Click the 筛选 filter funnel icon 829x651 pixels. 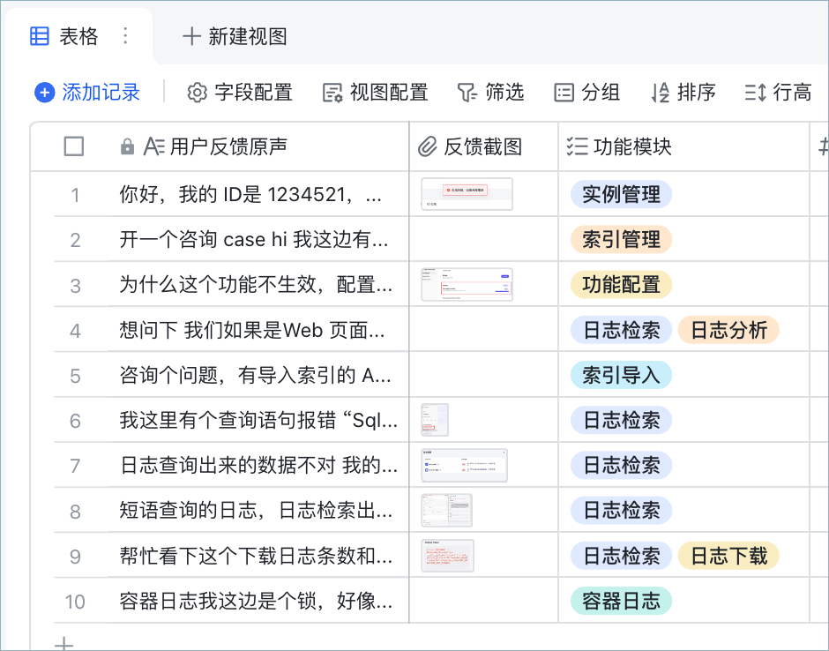pos(467,93)
